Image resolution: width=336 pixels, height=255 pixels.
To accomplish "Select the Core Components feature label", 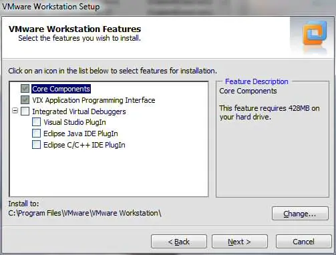I will pyautogui.click(x=61, y=89).
